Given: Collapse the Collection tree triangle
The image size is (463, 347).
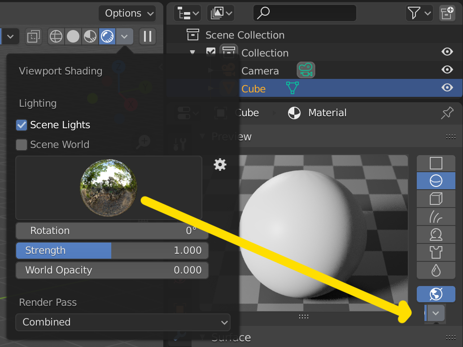Looking at the screenshot, I should coord(192,52).
